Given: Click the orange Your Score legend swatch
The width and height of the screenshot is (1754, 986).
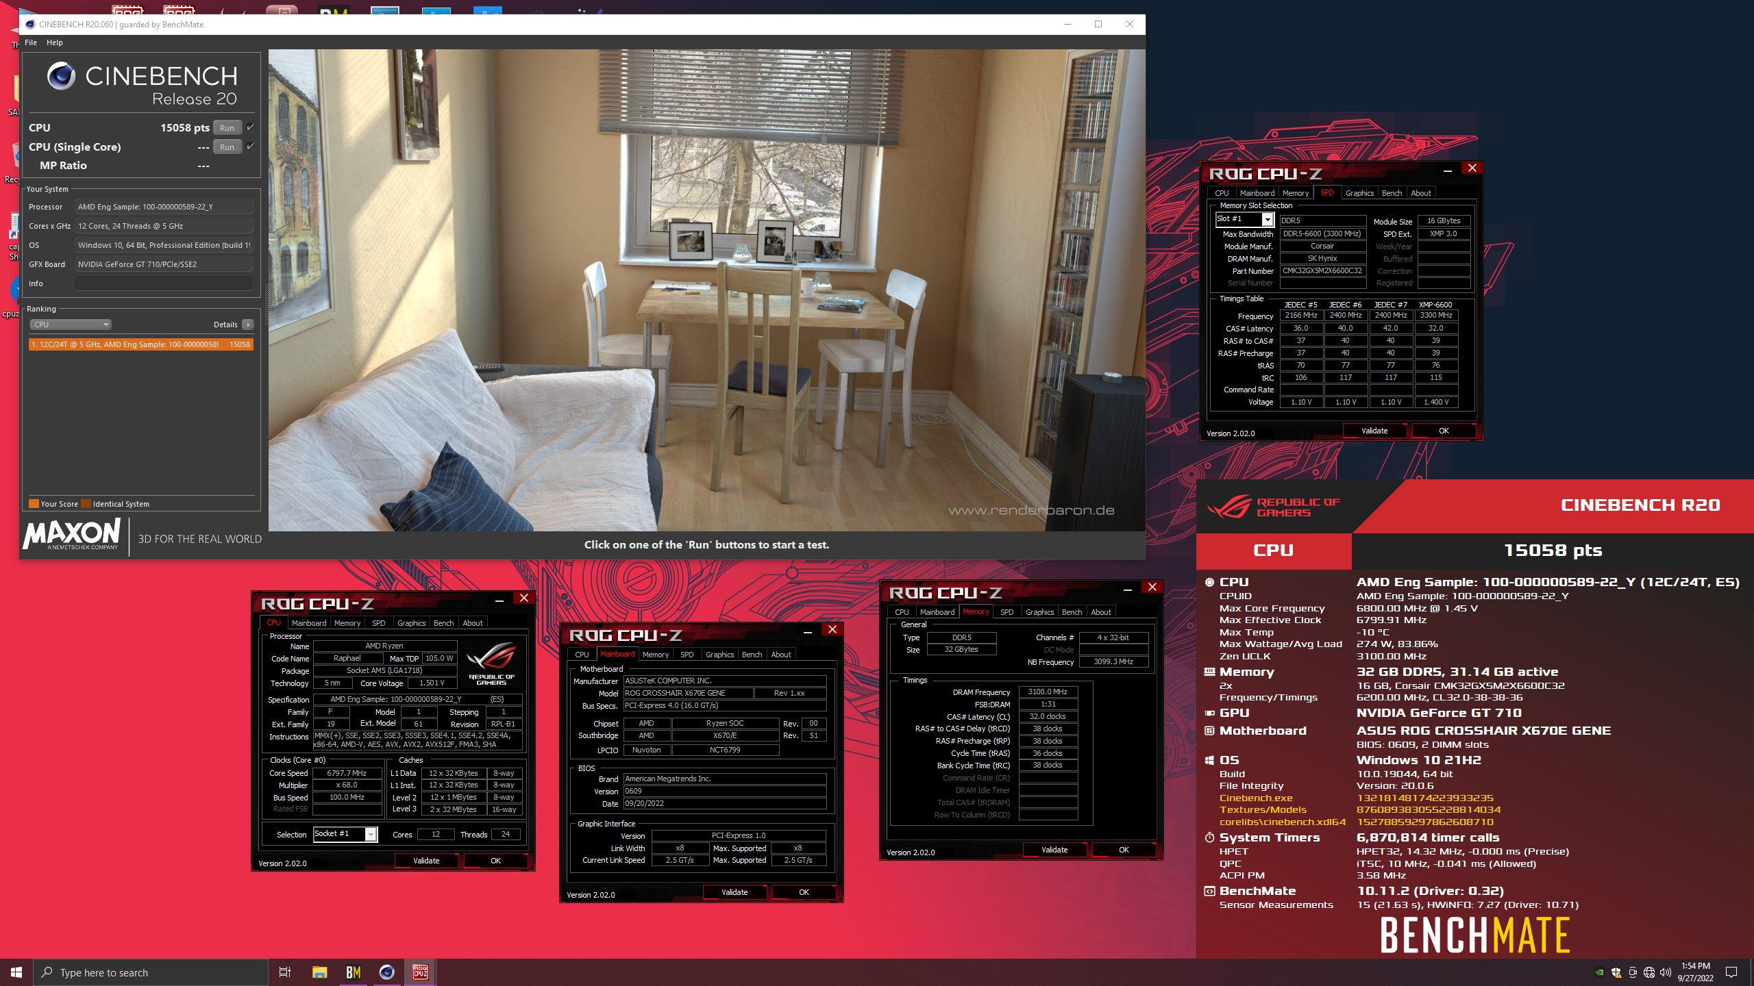Looking at the screenshot, I should point(34,504).
